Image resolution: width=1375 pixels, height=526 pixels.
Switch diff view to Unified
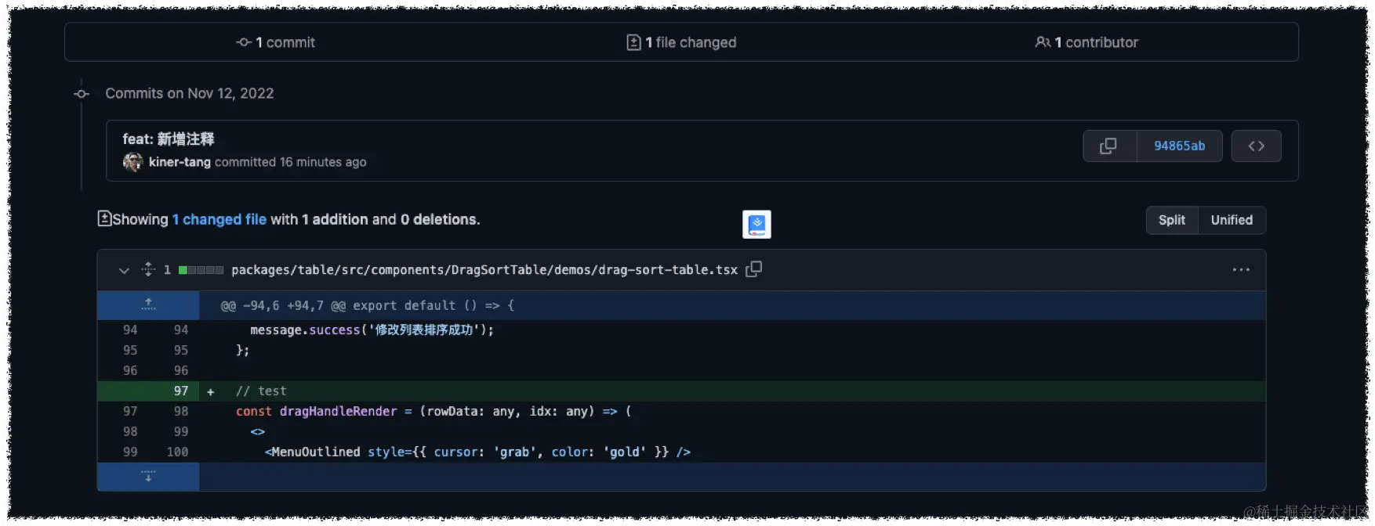pos(1232,220)
